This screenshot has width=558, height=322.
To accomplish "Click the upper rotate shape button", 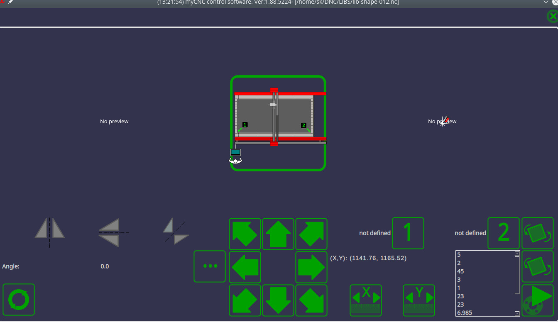I will click(537, 233).
